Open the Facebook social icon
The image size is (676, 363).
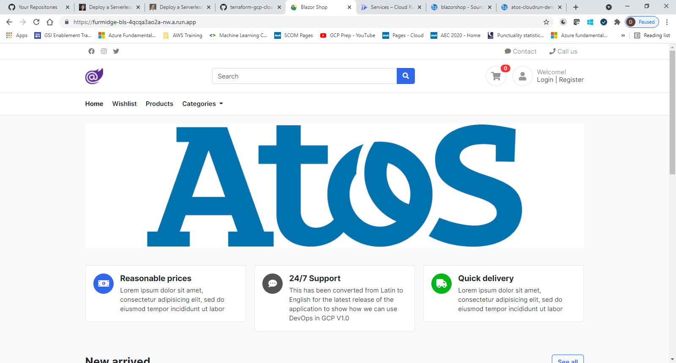[91, 51]
